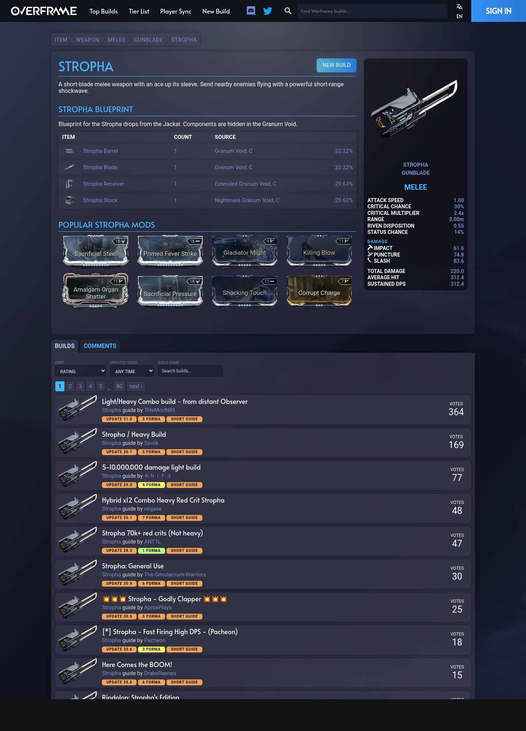This screenshot has height=731, width=526.
Task: Click the 1 Forma tag
Action: [x=152, y=551]
